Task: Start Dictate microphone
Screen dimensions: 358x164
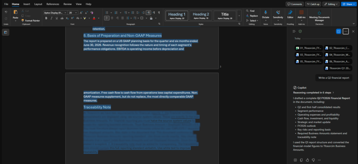Action: coord(266,15)
